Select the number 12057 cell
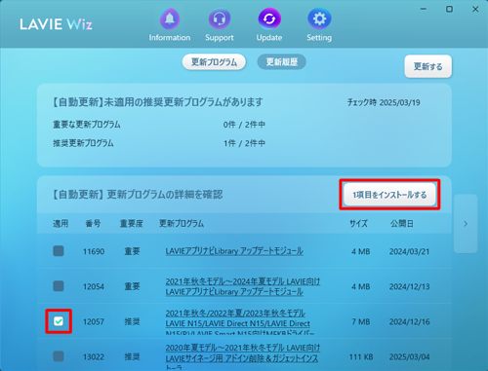Viewport: 488px width, 371px height. click(94, 321)
